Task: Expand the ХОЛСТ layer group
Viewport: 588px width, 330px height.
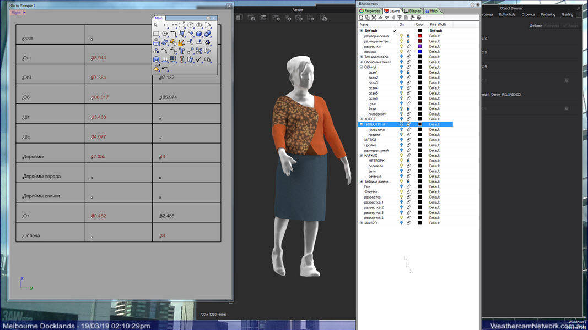Action: 362,119
